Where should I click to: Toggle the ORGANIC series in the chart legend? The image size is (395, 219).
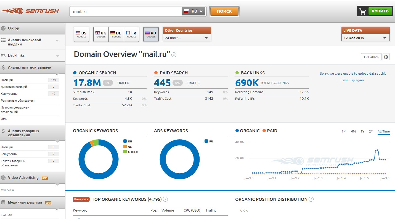(x=247, y=131)
